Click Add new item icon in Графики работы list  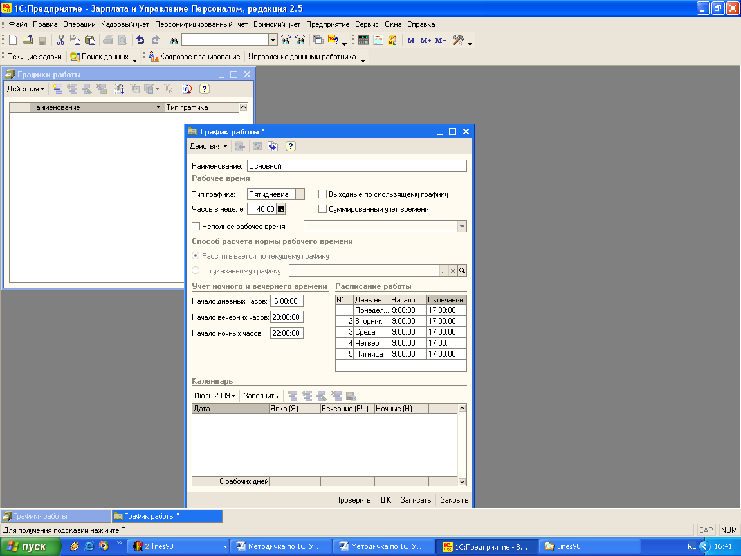[58, 89]
